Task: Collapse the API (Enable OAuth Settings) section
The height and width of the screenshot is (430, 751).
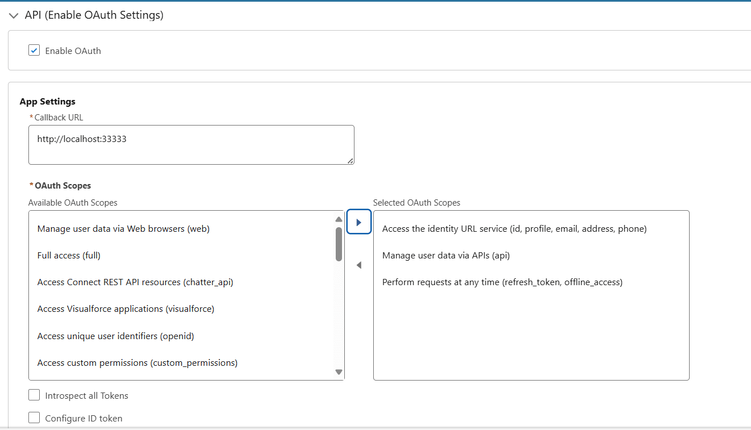Action: 14,15
